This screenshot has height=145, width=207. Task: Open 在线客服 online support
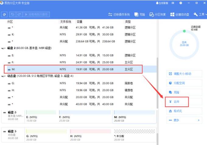(x=162, y=3)
